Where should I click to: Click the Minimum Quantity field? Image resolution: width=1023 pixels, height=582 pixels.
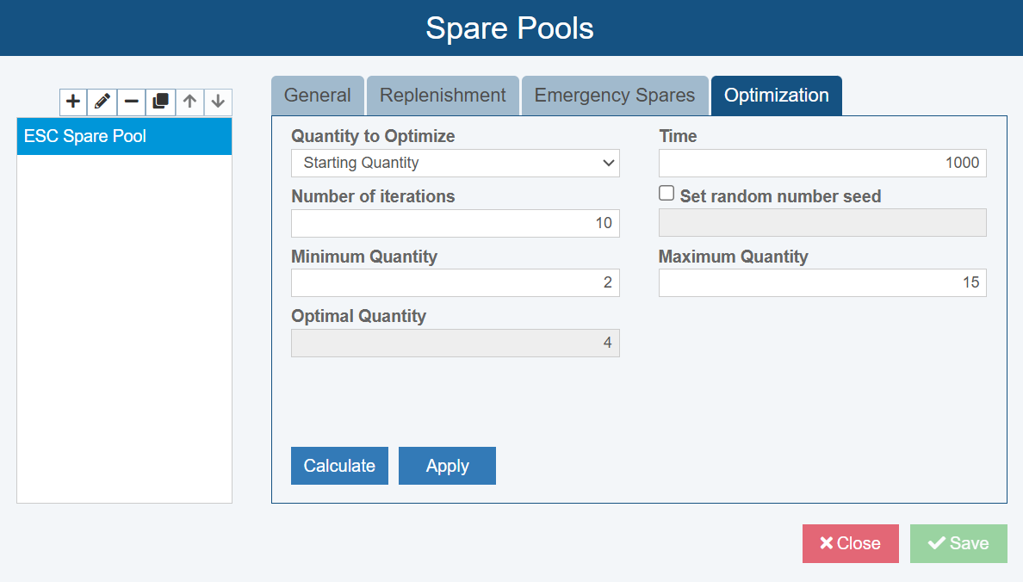click(x=455, y=282)
